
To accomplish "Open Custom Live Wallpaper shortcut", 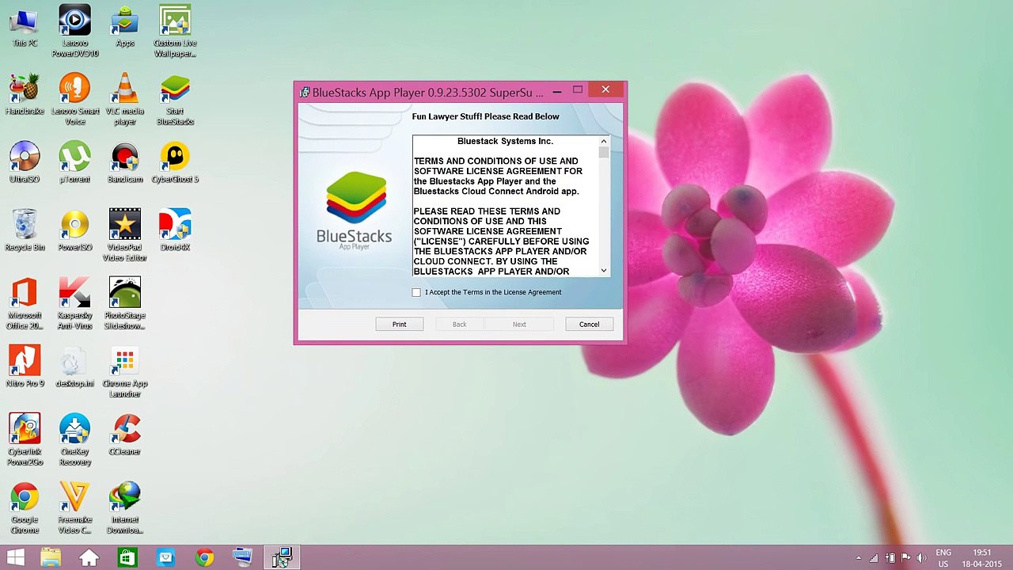I will tap(175, 32).
